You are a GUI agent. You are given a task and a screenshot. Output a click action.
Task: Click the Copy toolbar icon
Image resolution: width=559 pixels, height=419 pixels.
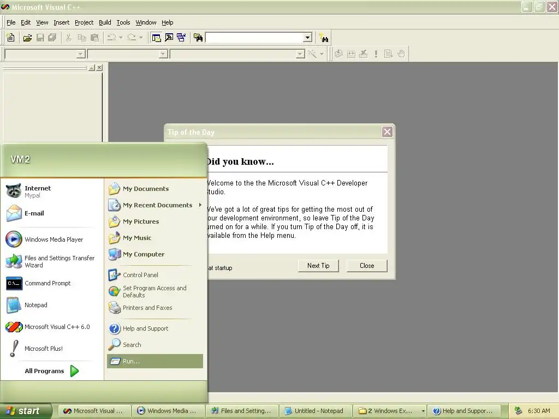click(x=82, y=38)
